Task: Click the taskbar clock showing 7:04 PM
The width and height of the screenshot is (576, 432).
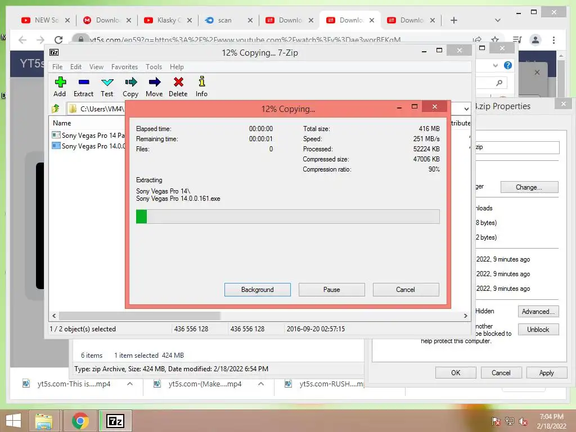Action: [x=551, y=421]
